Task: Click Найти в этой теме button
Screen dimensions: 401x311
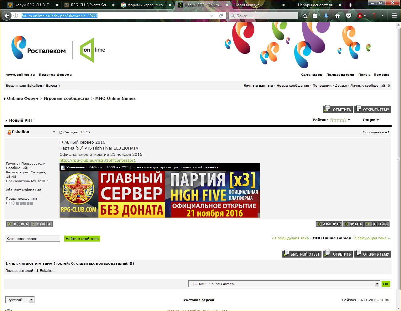Action: [x=82, y=239]
